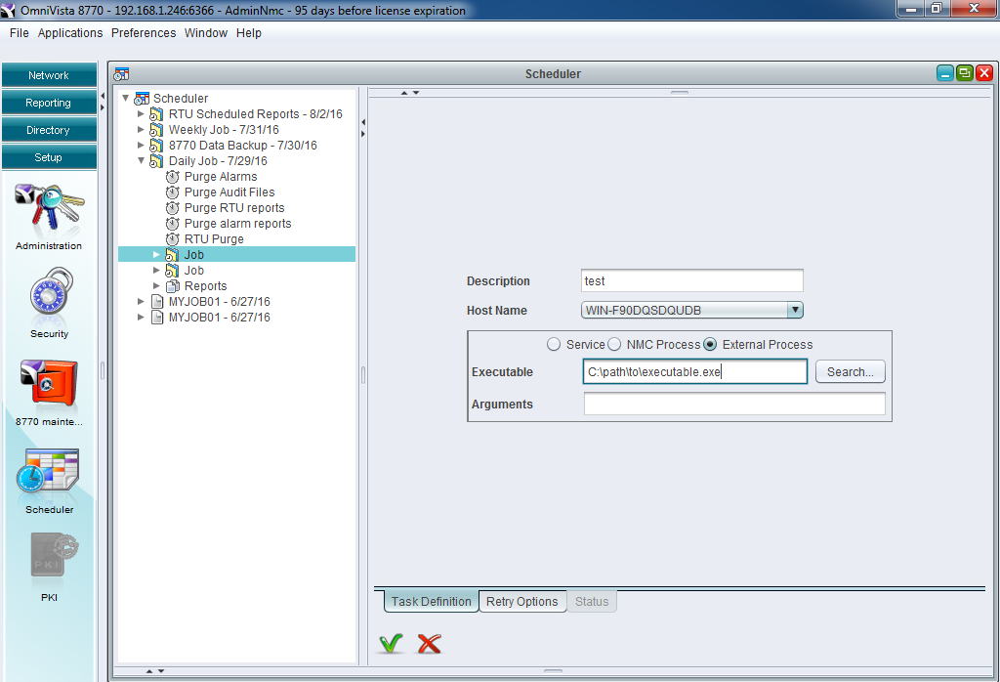Open the Preferences menu

click(144, 33)
